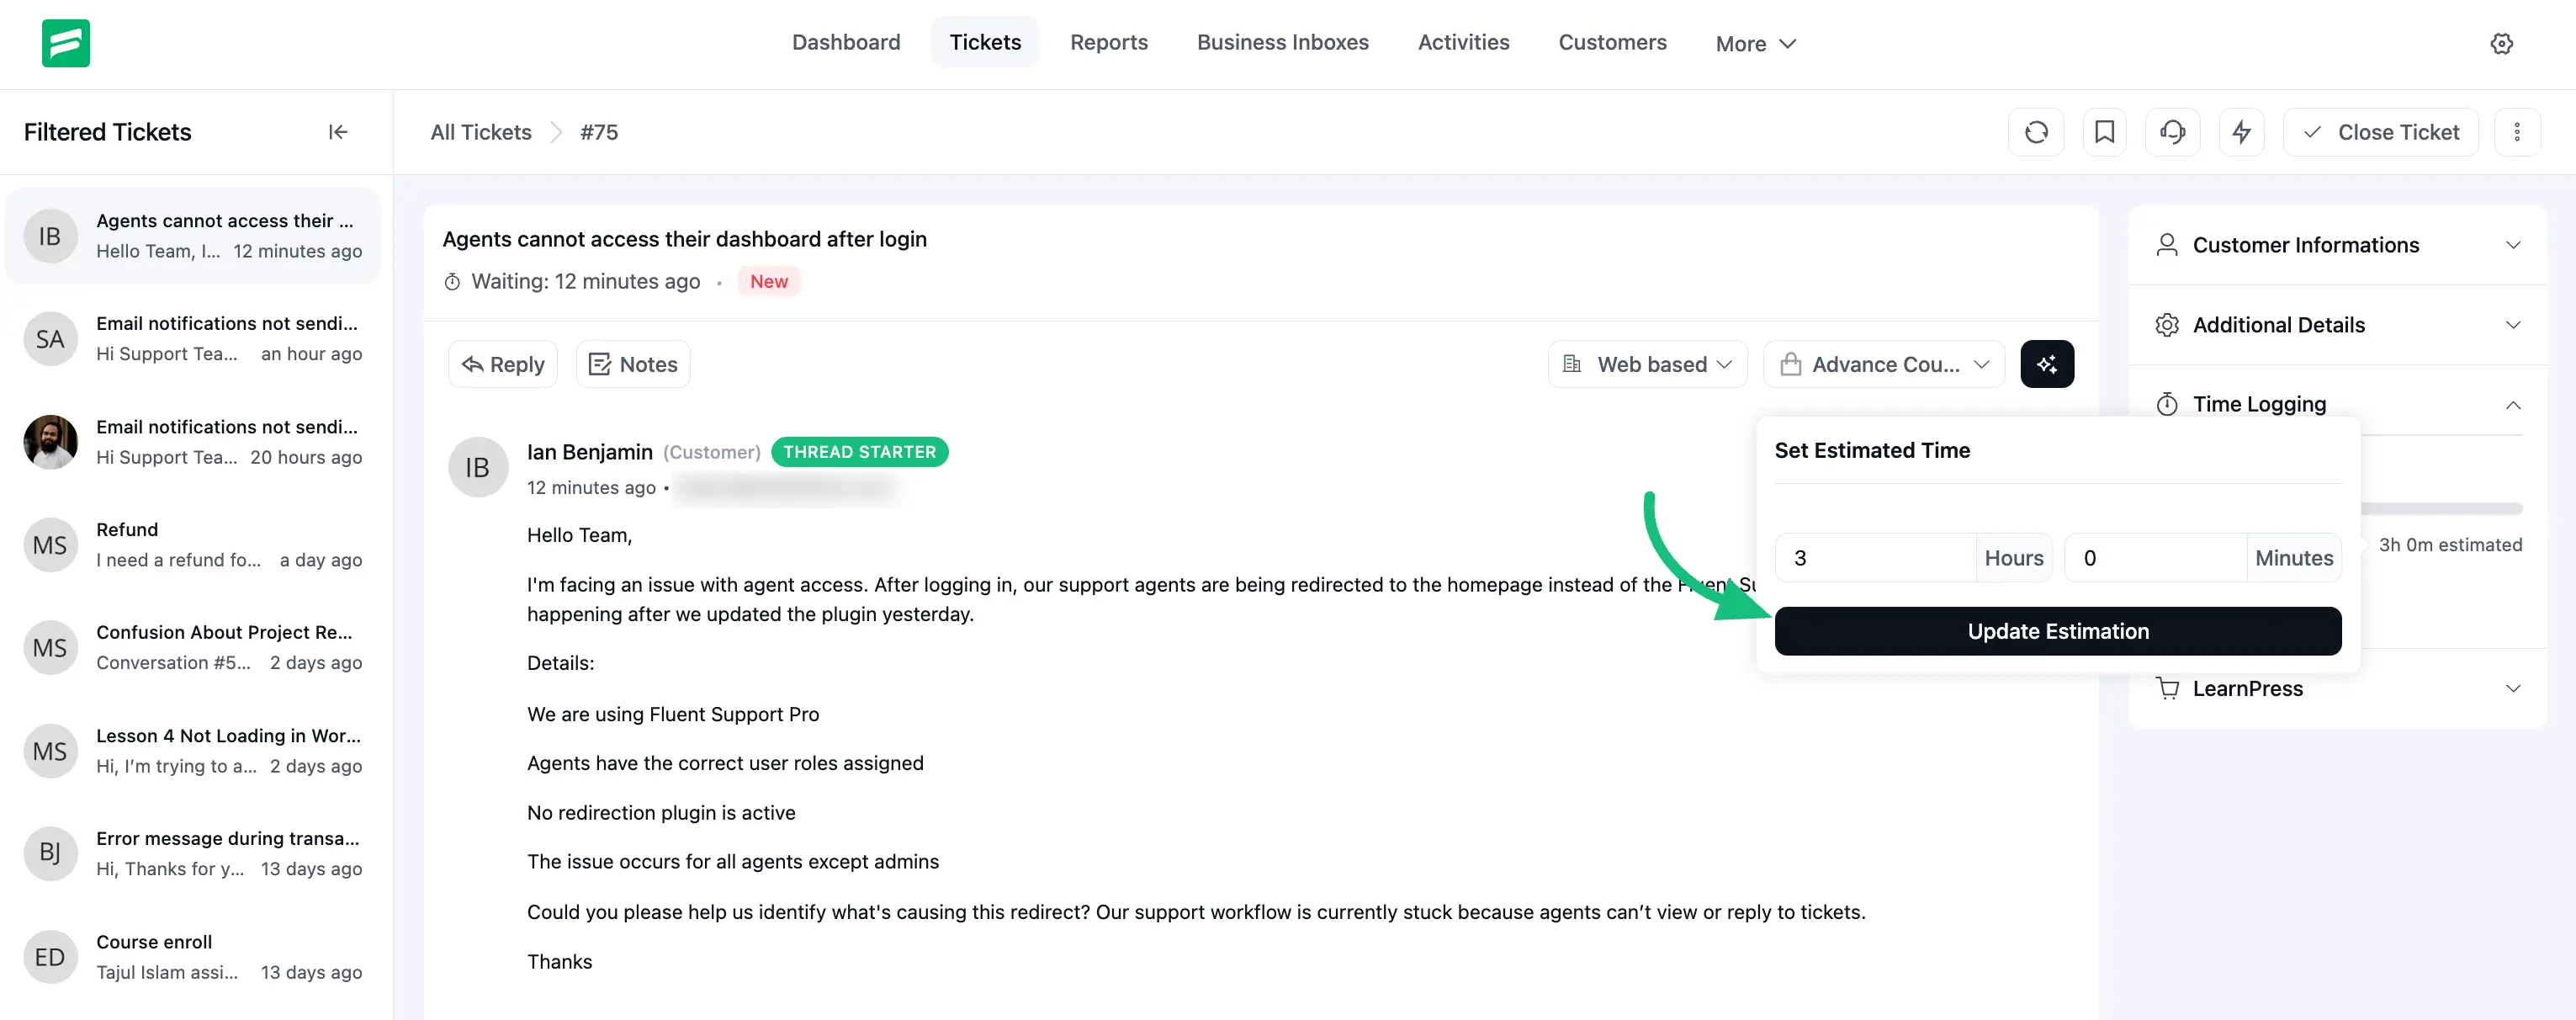Collapse the Filtered Tickets sidebar
Image resolution: width=2576 pixels, height=1020 pixels.
click(338, 132)
